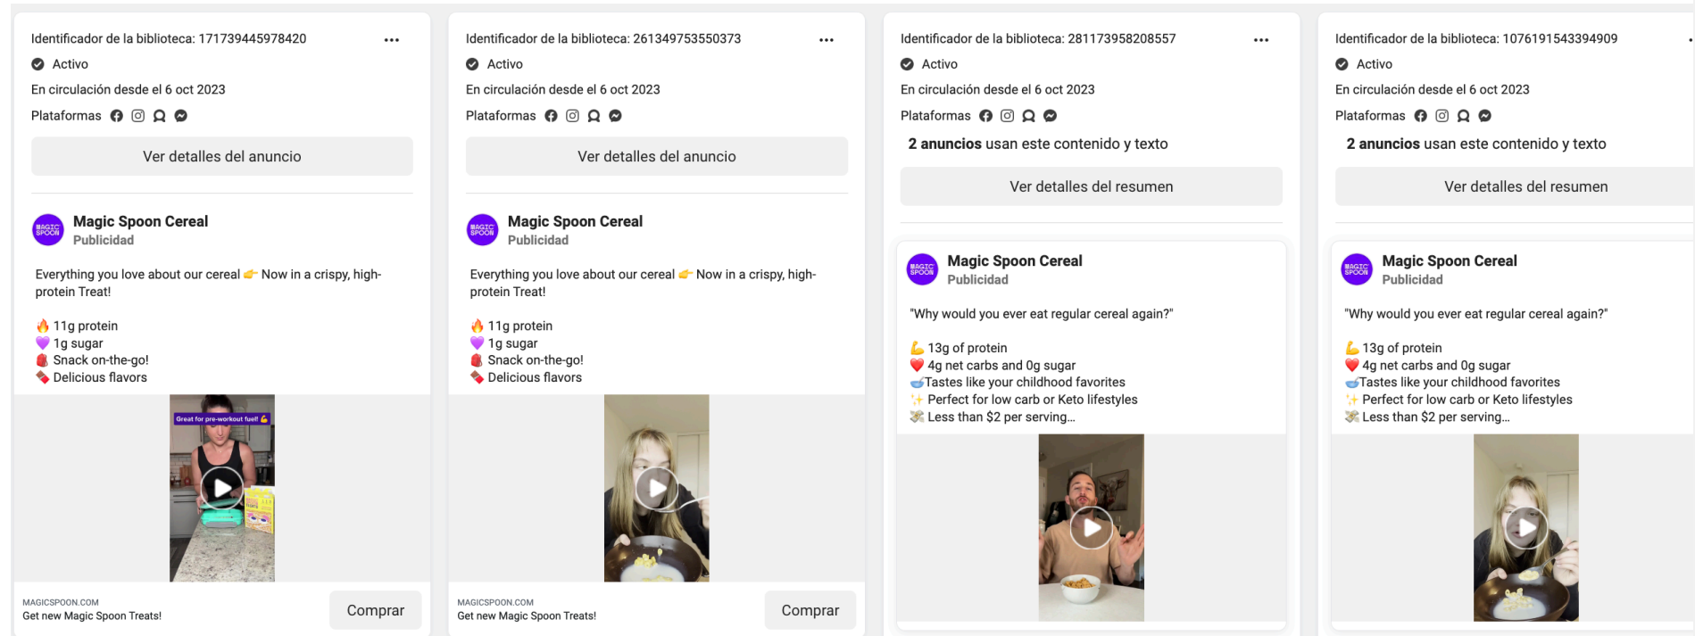Click MAGICSPOON.COM link in first ad footer
1695x636 pixels.
click(x=61, y=602)
